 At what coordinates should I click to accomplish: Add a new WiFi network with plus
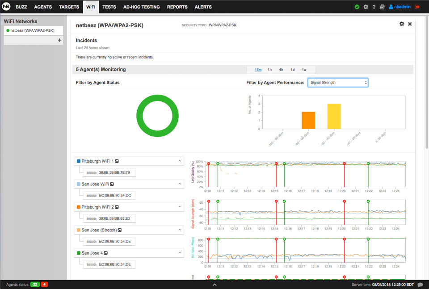click(59, 40)
